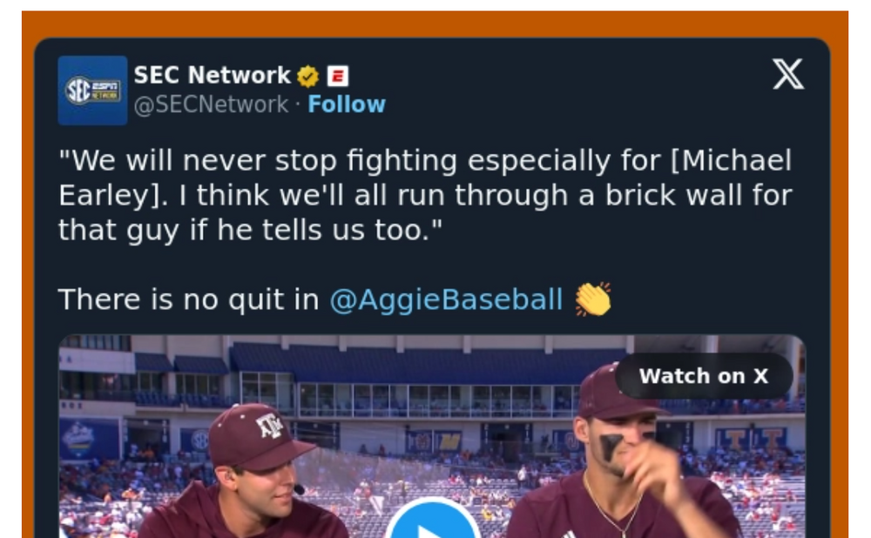Open the X logo link
The width and height of the screenshot is (871, 538).
tap(788, 76)
